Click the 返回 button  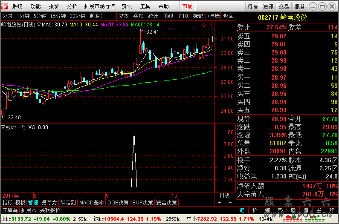[x=229, y=16]
